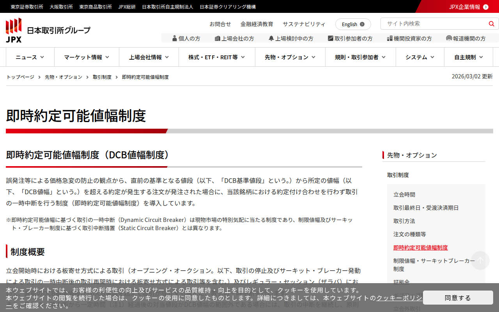Click the search magnifier icon
Screen dimensions: 499x312
pyautogui.click(x=491, y=24)
